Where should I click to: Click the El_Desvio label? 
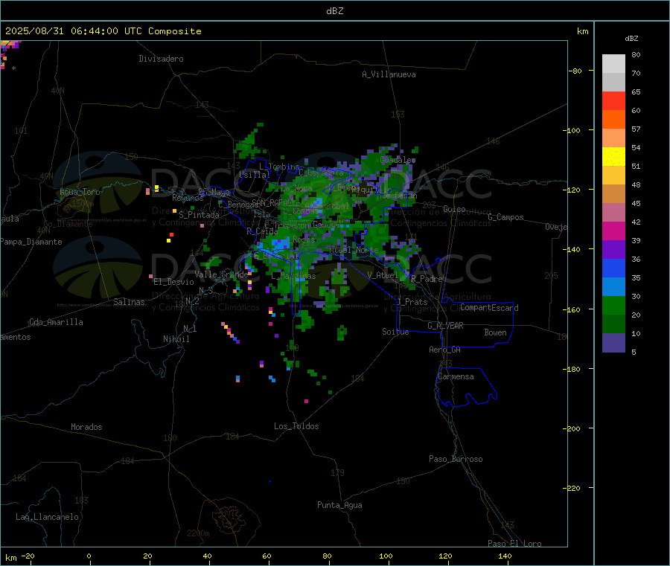[x=173, y=282]
